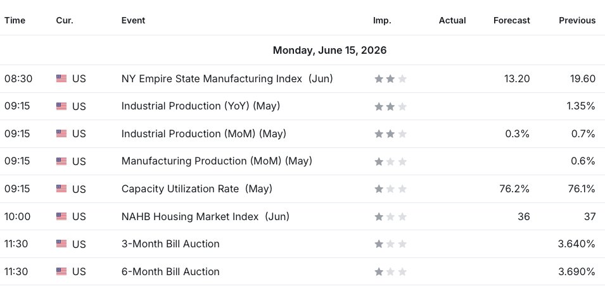This screenshot has height=303, width=605.
Task: Open the NAHB Housing Market Index (Jun) event
Action: (205, 216)
